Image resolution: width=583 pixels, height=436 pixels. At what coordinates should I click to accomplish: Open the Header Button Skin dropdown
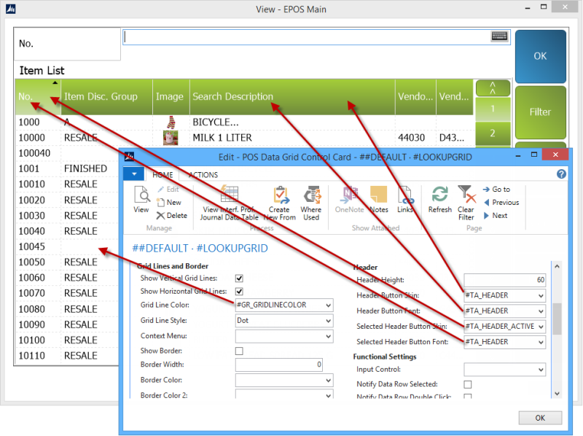(x=541, y=296)
